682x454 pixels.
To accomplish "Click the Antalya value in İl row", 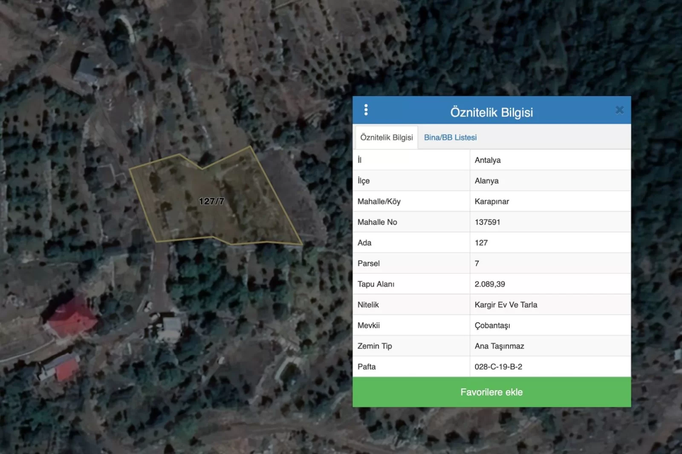I will point(488,160).
